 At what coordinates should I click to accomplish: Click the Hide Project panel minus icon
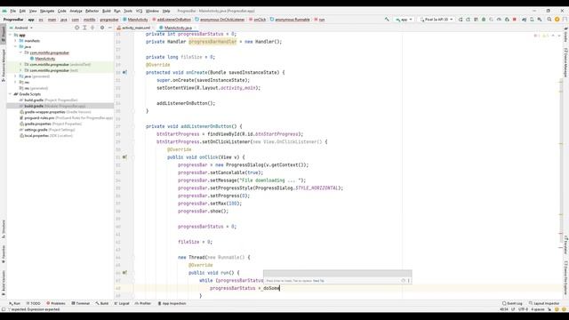pos(110,28)
